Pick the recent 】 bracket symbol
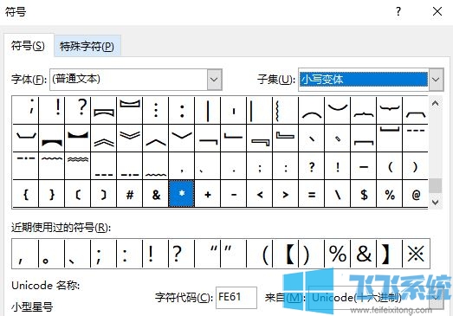 (x=390, y=254)
